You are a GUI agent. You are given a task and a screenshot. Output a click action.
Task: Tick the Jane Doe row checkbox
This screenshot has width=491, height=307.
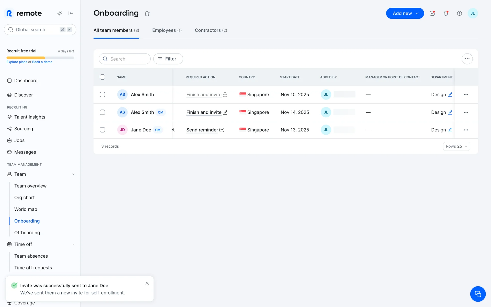pyautogui.click(x=102, y=130)
